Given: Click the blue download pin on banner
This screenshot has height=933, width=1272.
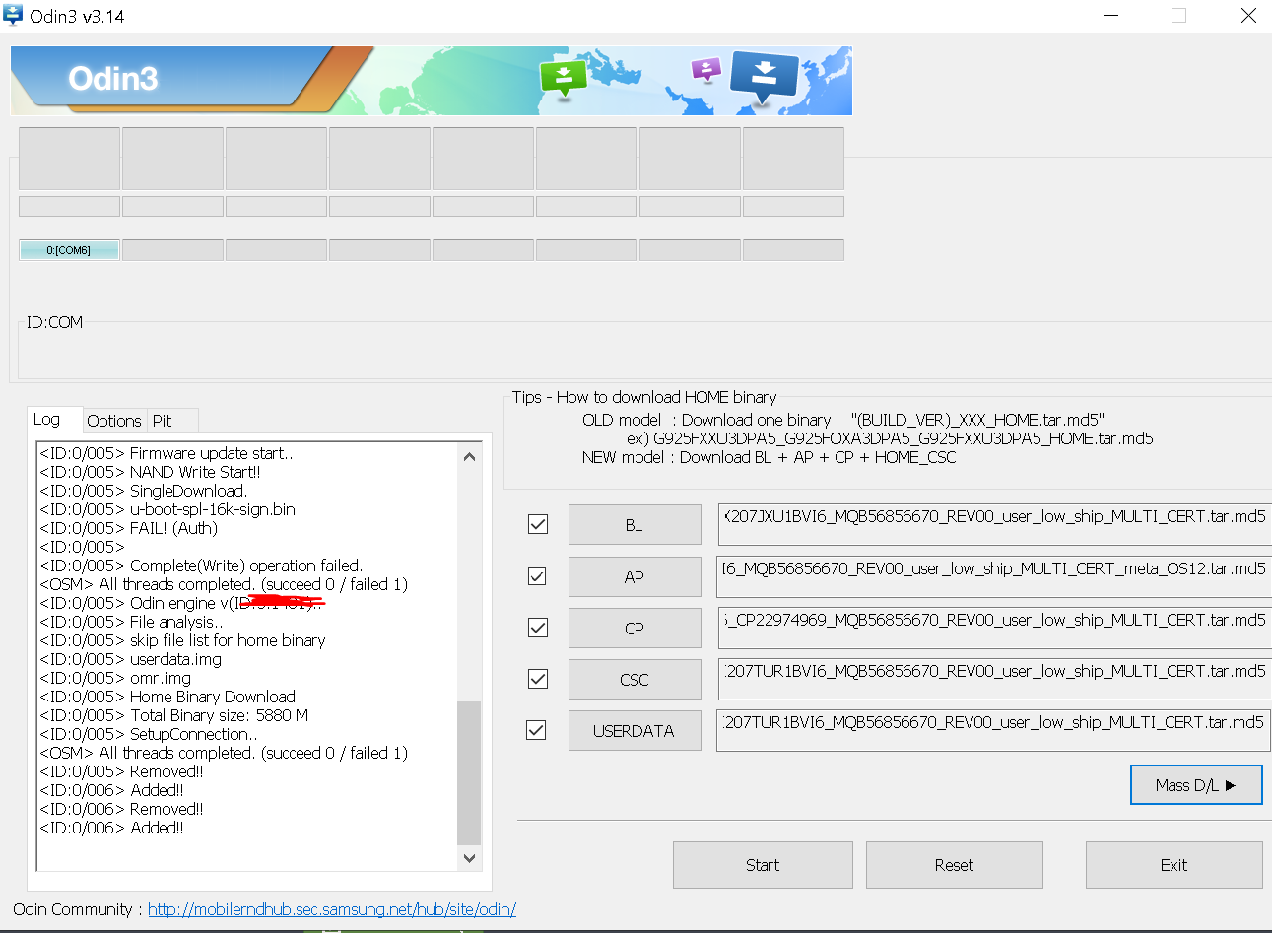Looking at the screenshot, I should [x=764, y=77].
